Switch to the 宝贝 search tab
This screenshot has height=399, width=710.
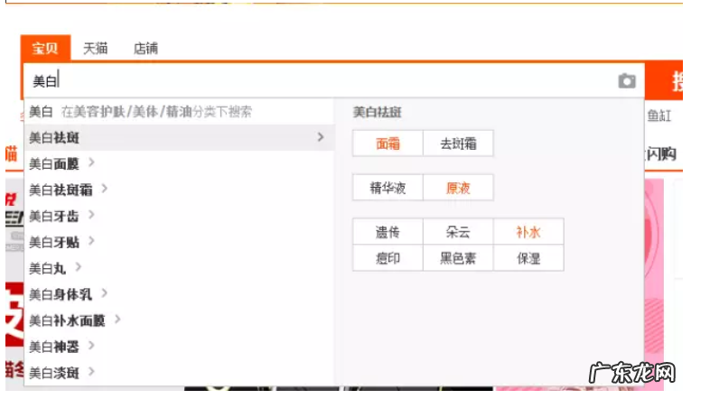click(x=45, y=48)
